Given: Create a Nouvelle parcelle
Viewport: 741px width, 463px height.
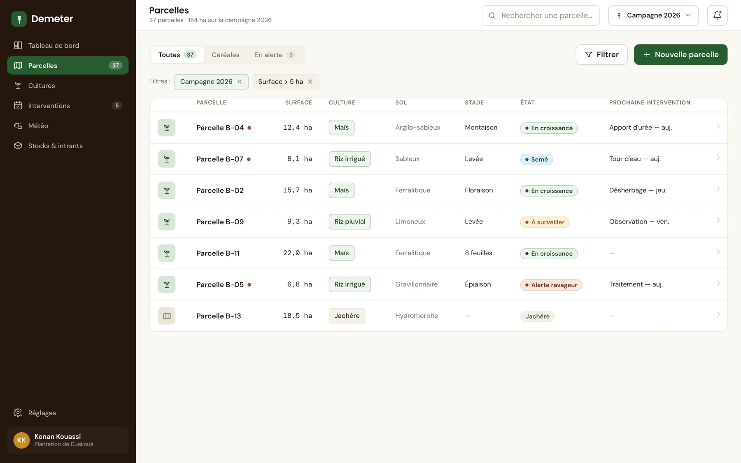Looking at the screenshot, I should click(x=680, y=54).
